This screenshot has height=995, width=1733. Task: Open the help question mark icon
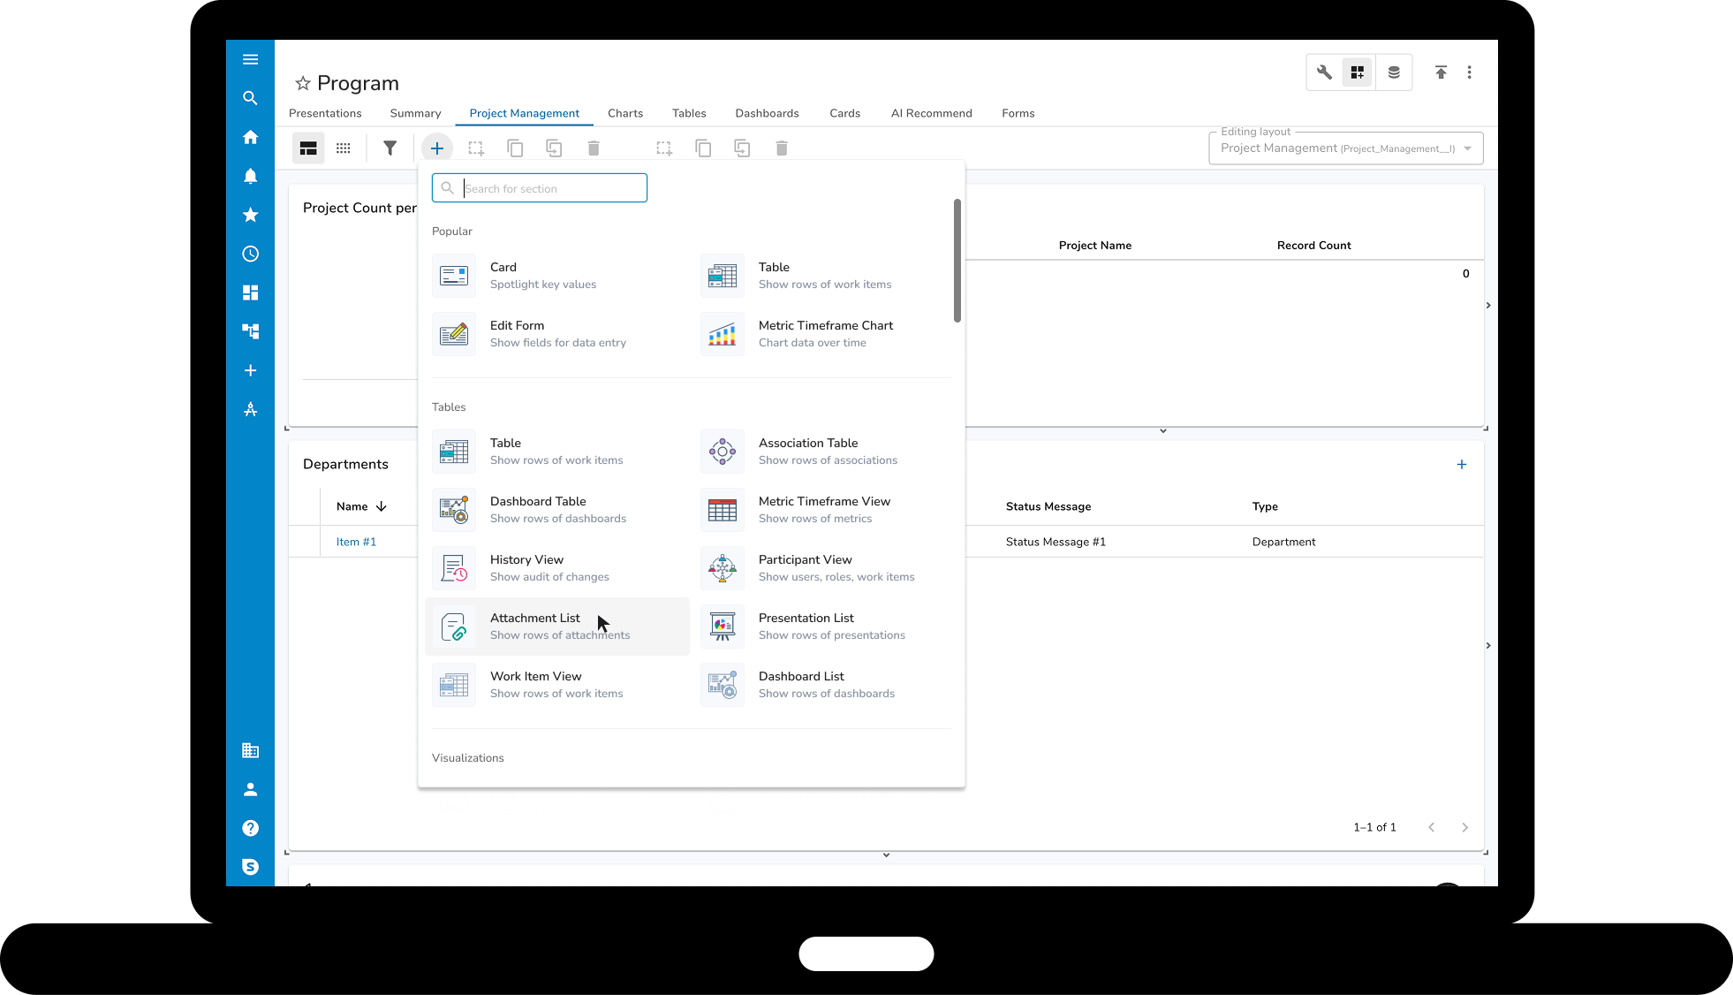click(x=250, y=828)
